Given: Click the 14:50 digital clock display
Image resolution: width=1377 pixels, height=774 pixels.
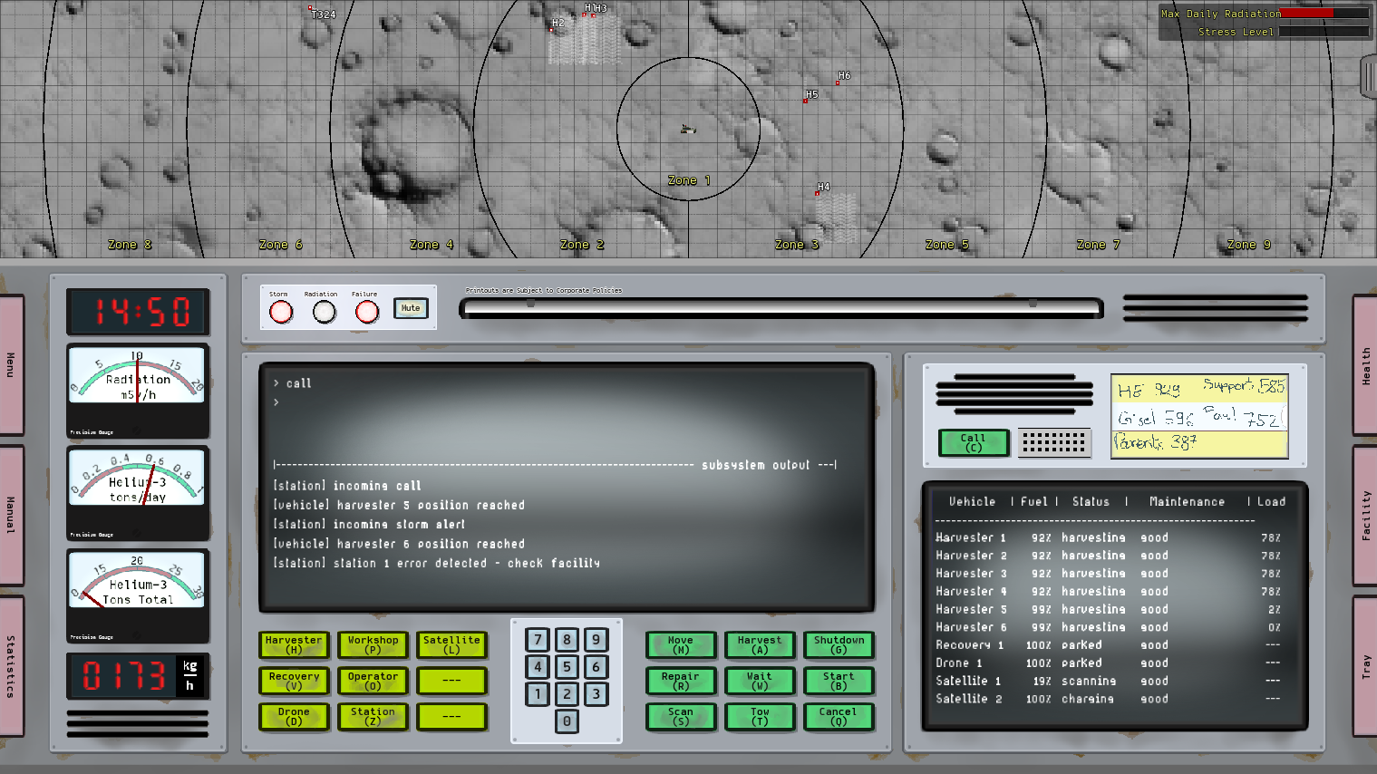Looking at the screenshot, I should (x=138, y=312).
